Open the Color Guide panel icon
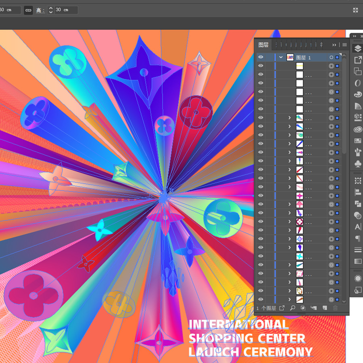 358,106
